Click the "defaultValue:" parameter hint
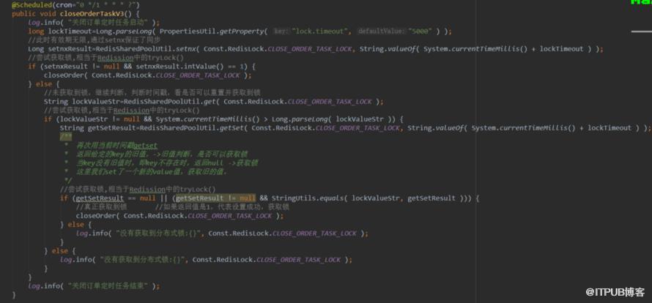The height and width of the screenshot is (303, 652). coord(381,31)
